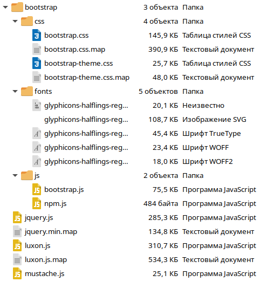Click the Изображение SVG type label
The width and height of the screenshot is (260, 282).
[214, 120]
